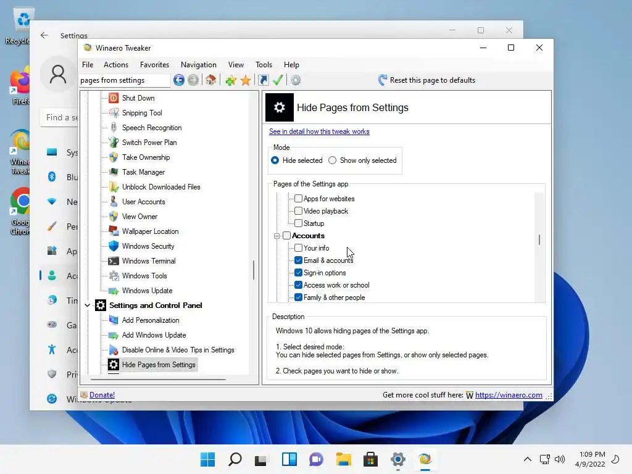The width and height of the screenshot is (632, 474).
Task: Open the Tweaker settings gear toolbar icon
Action: point(296,80)
